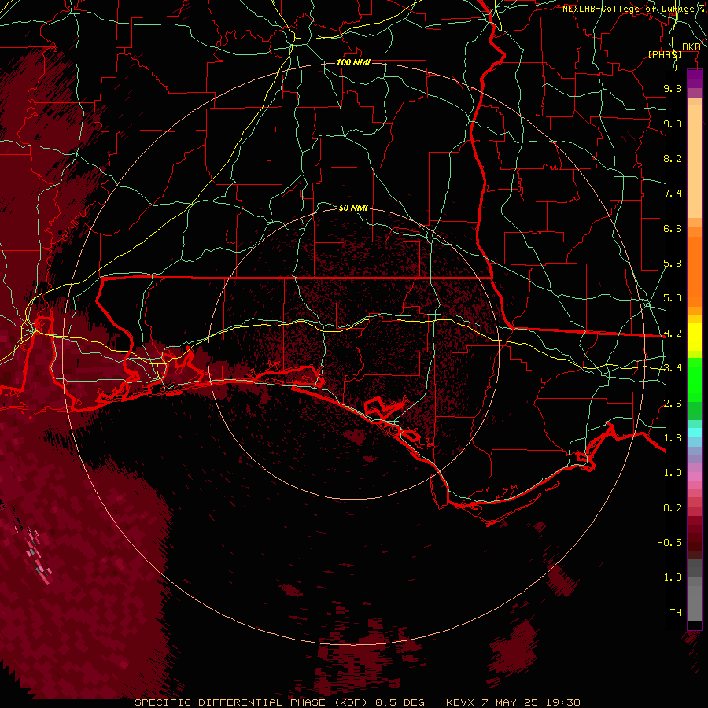Click the 3.4 value on the scale
Viewport: 708px width, 708px height.
[x=673, y=368]
